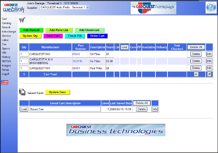Image resolution: width=218 pixels, height=153 pixels.
Task: Click Info for the Oil Filter row
Action: (x=209, y=54)
